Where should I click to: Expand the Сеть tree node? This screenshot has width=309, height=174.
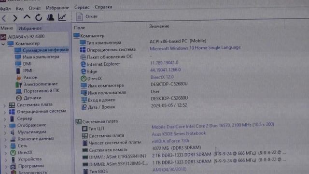6,146
